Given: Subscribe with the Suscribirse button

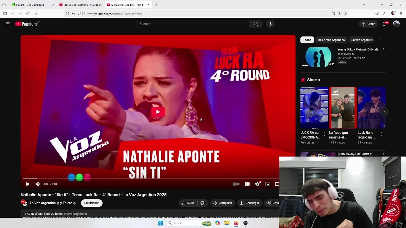Looking at the screenshot, I should pyautogui.click(x=92, y=203).
